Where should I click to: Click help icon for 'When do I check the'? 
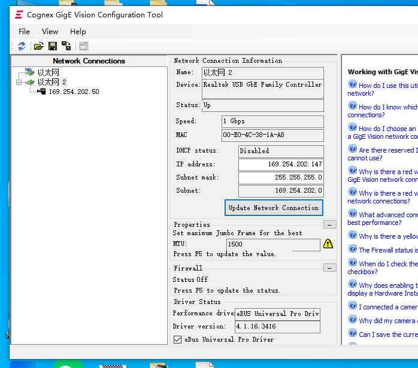point(352,262)
